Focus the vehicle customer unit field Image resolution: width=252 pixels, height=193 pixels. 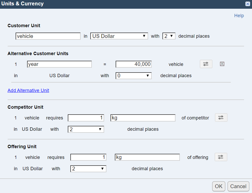[48, 36]
